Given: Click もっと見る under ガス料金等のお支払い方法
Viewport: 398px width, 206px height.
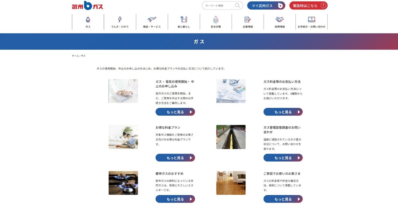Looking at the screenshot, I should pyautogui.click(x=283, y=112).
